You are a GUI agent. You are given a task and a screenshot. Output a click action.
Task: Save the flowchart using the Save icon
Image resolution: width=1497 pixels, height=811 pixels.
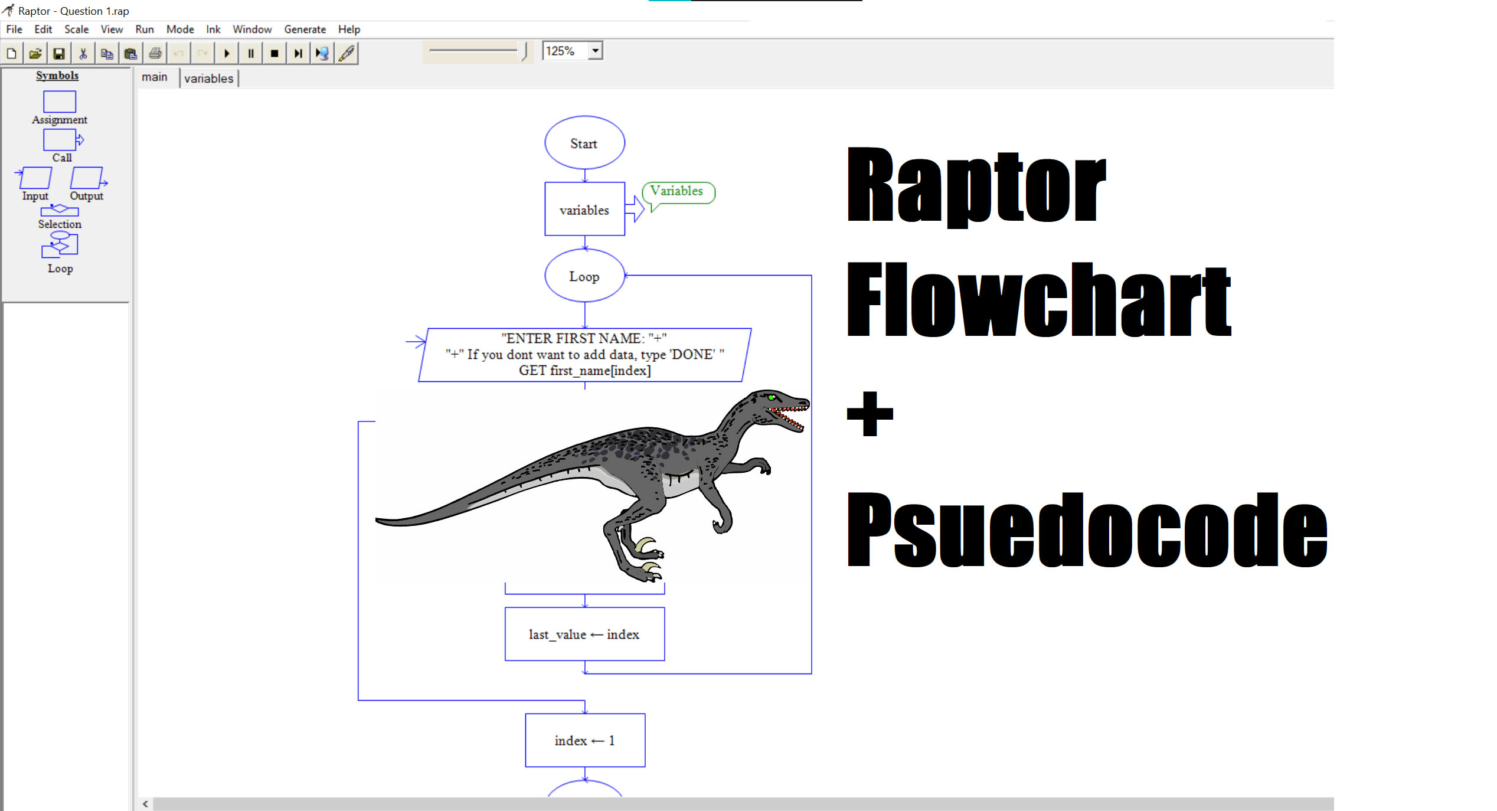59,53
